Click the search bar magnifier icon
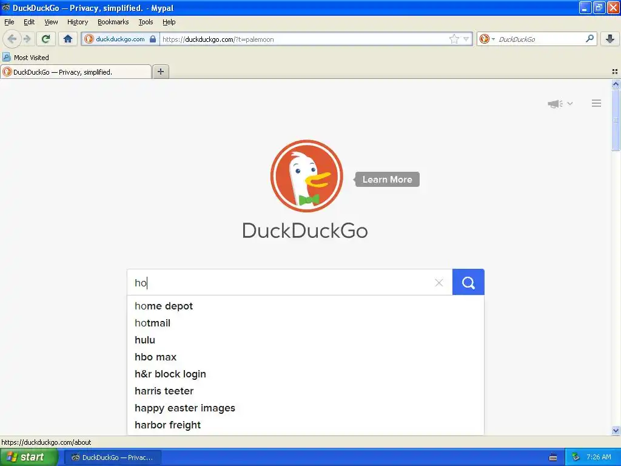 click(x=589, y=38)
